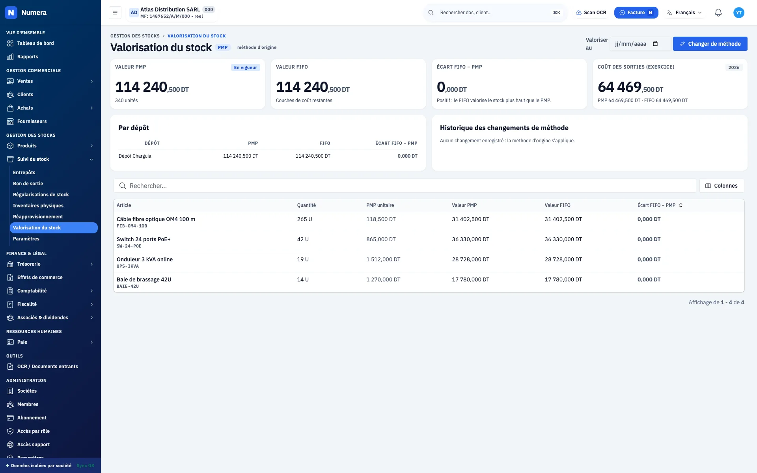
Task: Open Entrepôts submenu item
Action: [x=54, y=173]
